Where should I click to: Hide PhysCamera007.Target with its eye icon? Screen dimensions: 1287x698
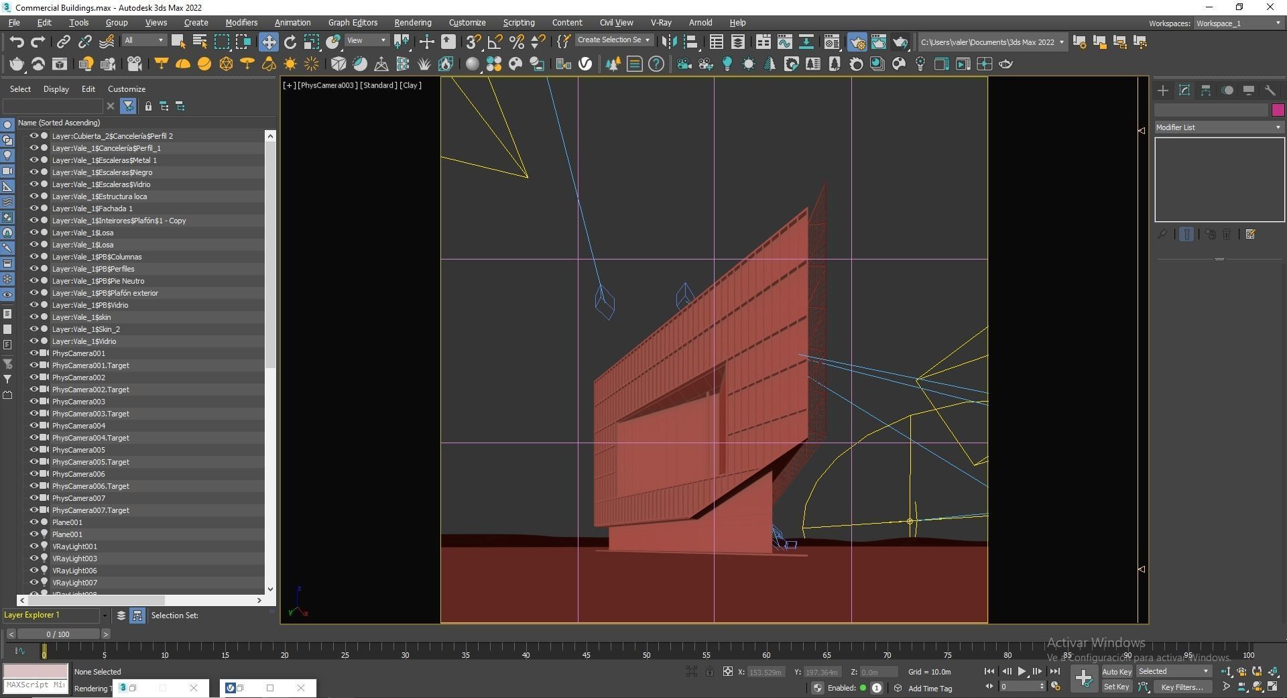[34, 510]
